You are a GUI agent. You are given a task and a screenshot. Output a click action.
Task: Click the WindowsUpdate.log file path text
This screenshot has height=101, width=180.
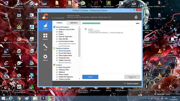(105, 33)
